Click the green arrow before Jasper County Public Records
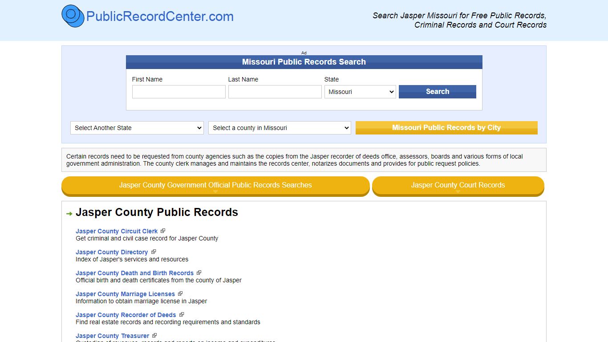The height and width of the screenshot is (342, 608). pyautogui.click(x=69, y=214)
